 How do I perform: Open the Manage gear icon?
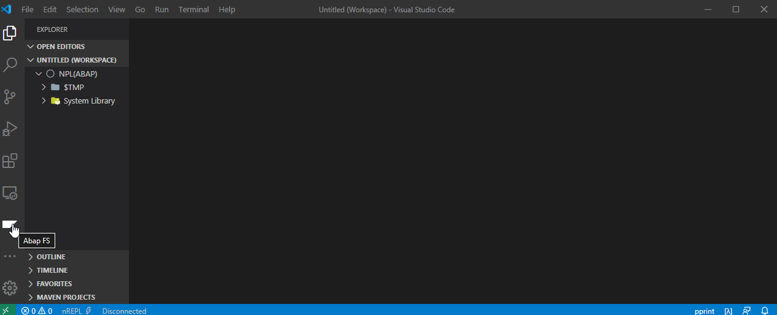point(10,288)
